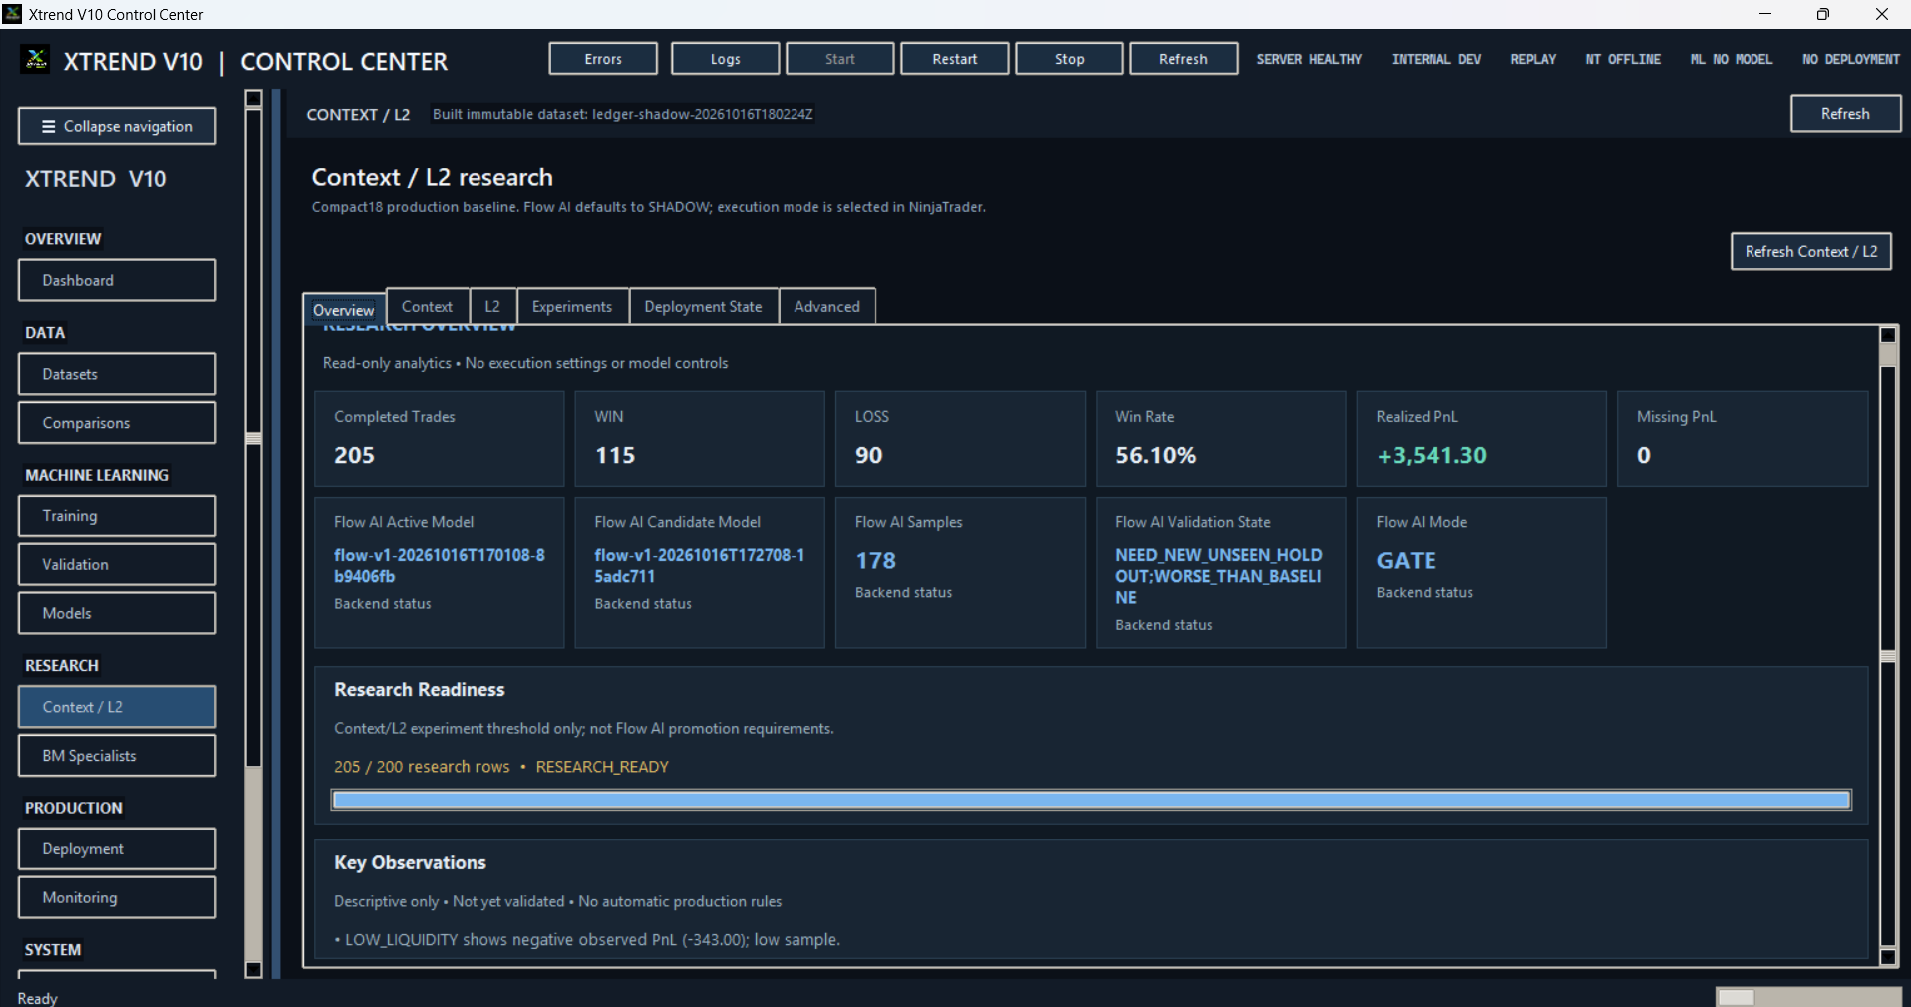Click Refresh next to the Stop button
This screenshot has height=1007, width=1911.
(1183, 59)
